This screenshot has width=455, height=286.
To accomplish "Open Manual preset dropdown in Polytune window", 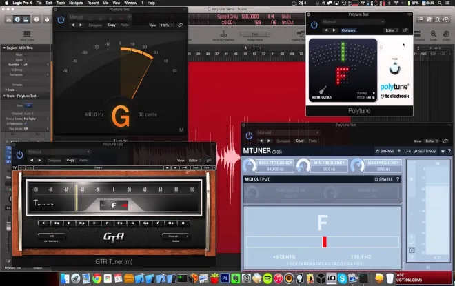I will tap(353, 22).
